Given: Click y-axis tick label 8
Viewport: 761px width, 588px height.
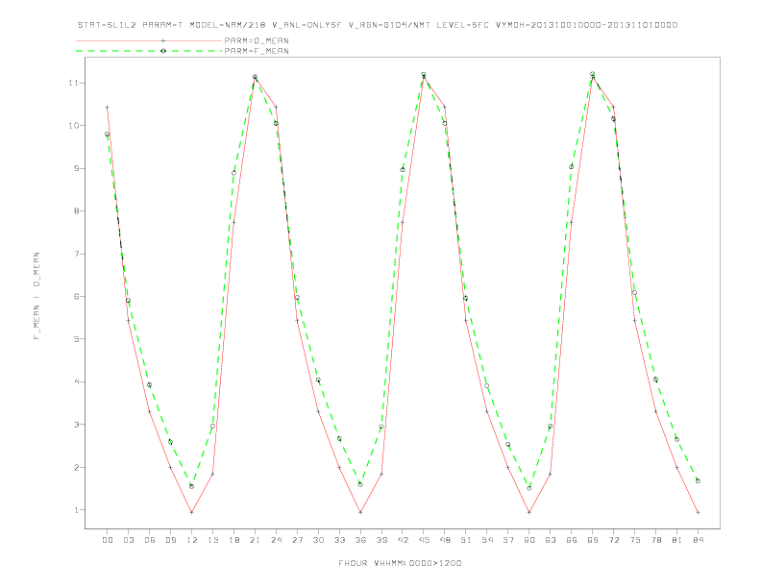Looking at the screenshot, I should [76, 211].
